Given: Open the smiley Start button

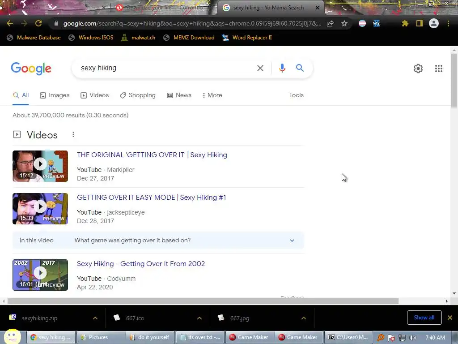Looking at the screenshot, I should (x=12, y=337).
